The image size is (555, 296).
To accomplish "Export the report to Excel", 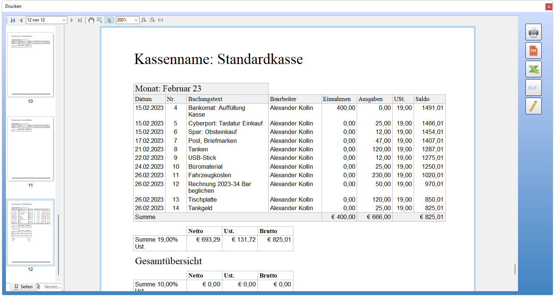I will point(533,69).
